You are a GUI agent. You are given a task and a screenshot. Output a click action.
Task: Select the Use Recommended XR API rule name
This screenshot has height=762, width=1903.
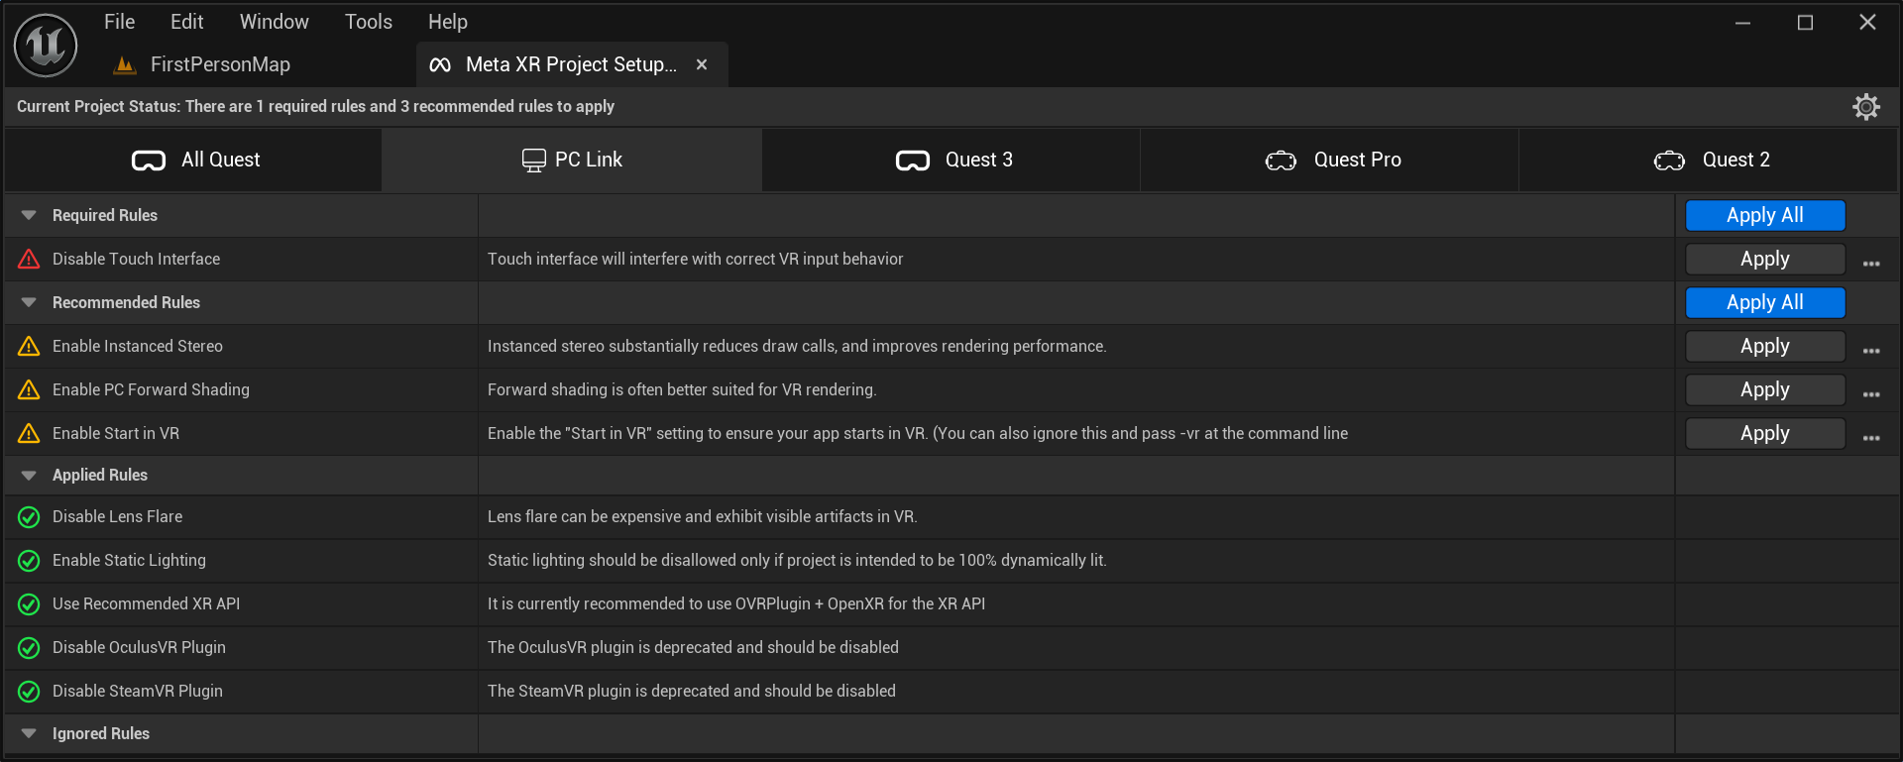click(146, 603)
